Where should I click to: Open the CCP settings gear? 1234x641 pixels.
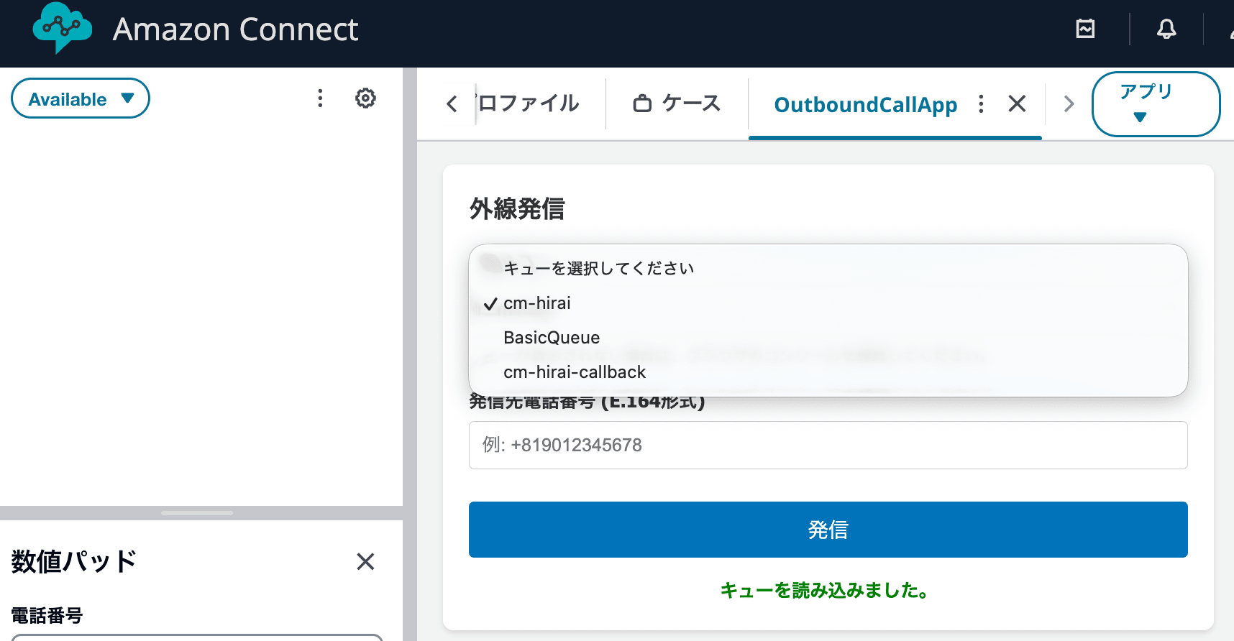365,98
